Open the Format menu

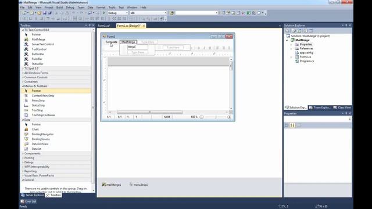[101, 8]
